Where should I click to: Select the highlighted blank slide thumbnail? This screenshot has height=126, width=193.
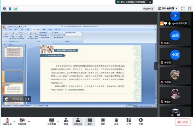click(x=14, y=76)
